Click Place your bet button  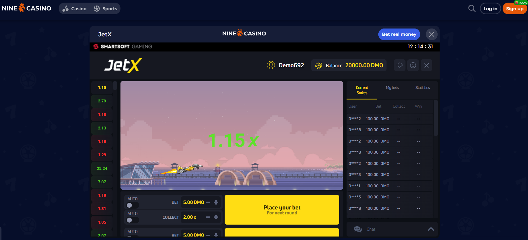point(282,210)
